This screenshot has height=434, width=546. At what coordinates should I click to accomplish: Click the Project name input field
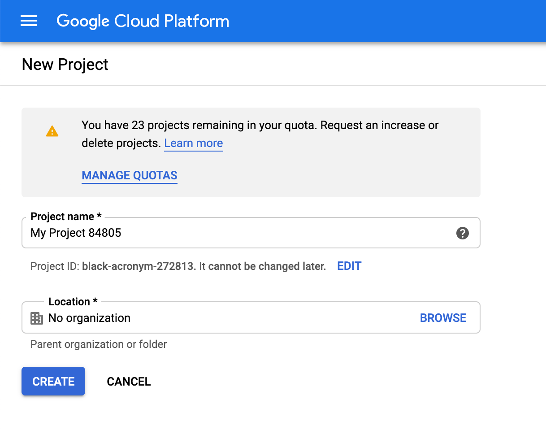pyautogui.click(x=224, y=233)
